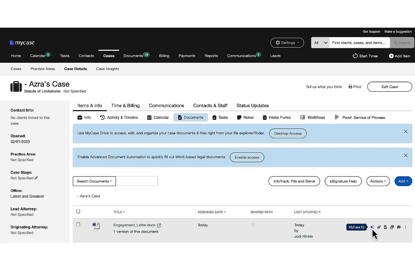Click the kebab menu on the document row
The image size is (415, 276).
pos(405,227)
